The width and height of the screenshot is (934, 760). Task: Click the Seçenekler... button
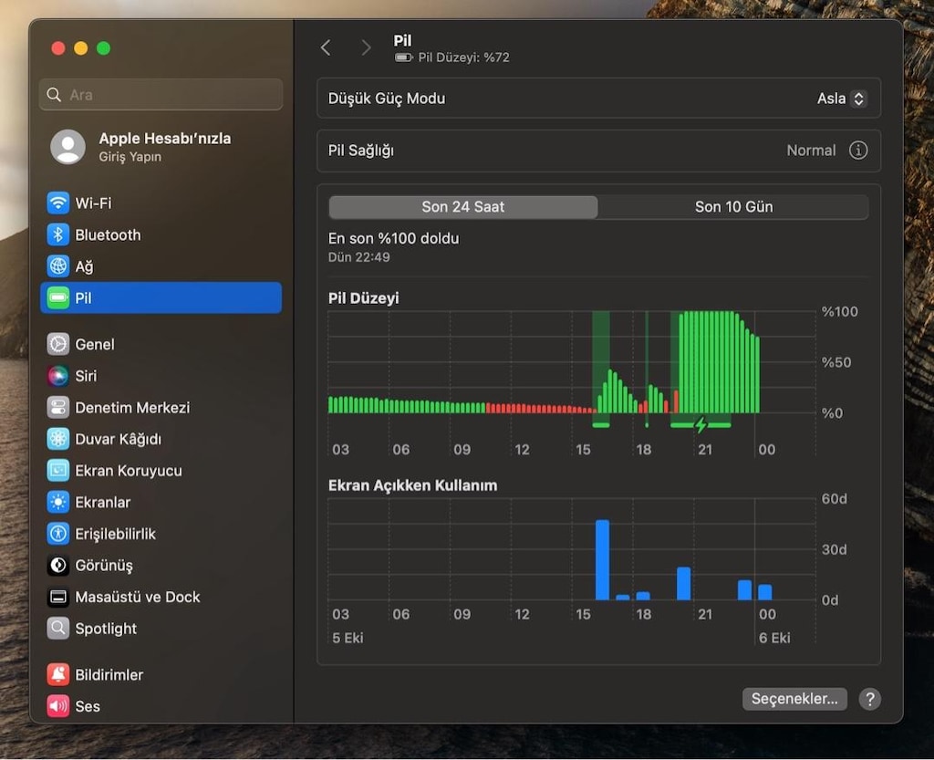[794, 699]
